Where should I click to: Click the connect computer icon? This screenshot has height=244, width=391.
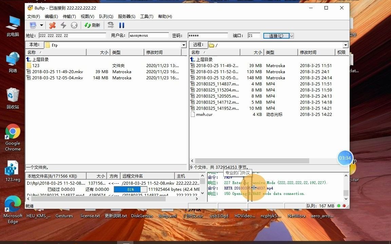tap(34, 25)
